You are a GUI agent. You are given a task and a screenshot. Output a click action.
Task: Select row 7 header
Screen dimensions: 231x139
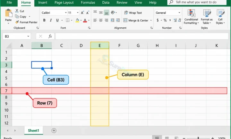click(x=6, y=91)
